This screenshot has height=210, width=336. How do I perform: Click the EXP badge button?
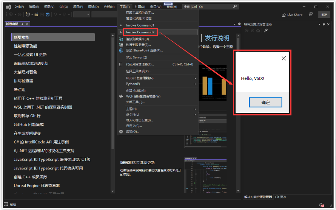coord(324,15)
